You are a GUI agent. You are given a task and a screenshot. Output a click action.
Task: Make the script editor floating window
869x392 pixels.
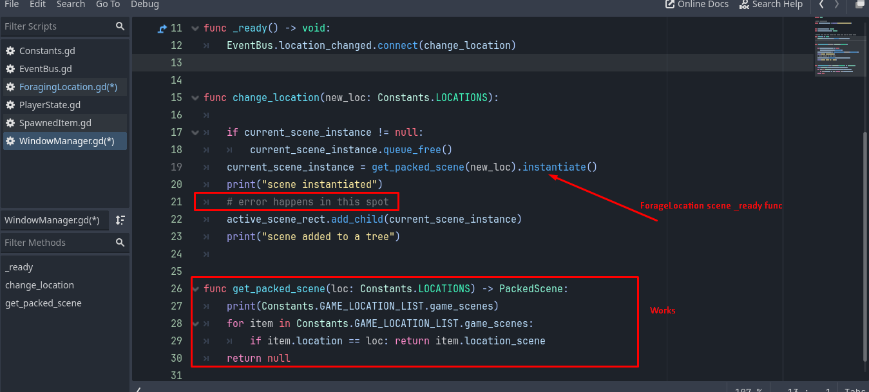[x=859, y=5]
